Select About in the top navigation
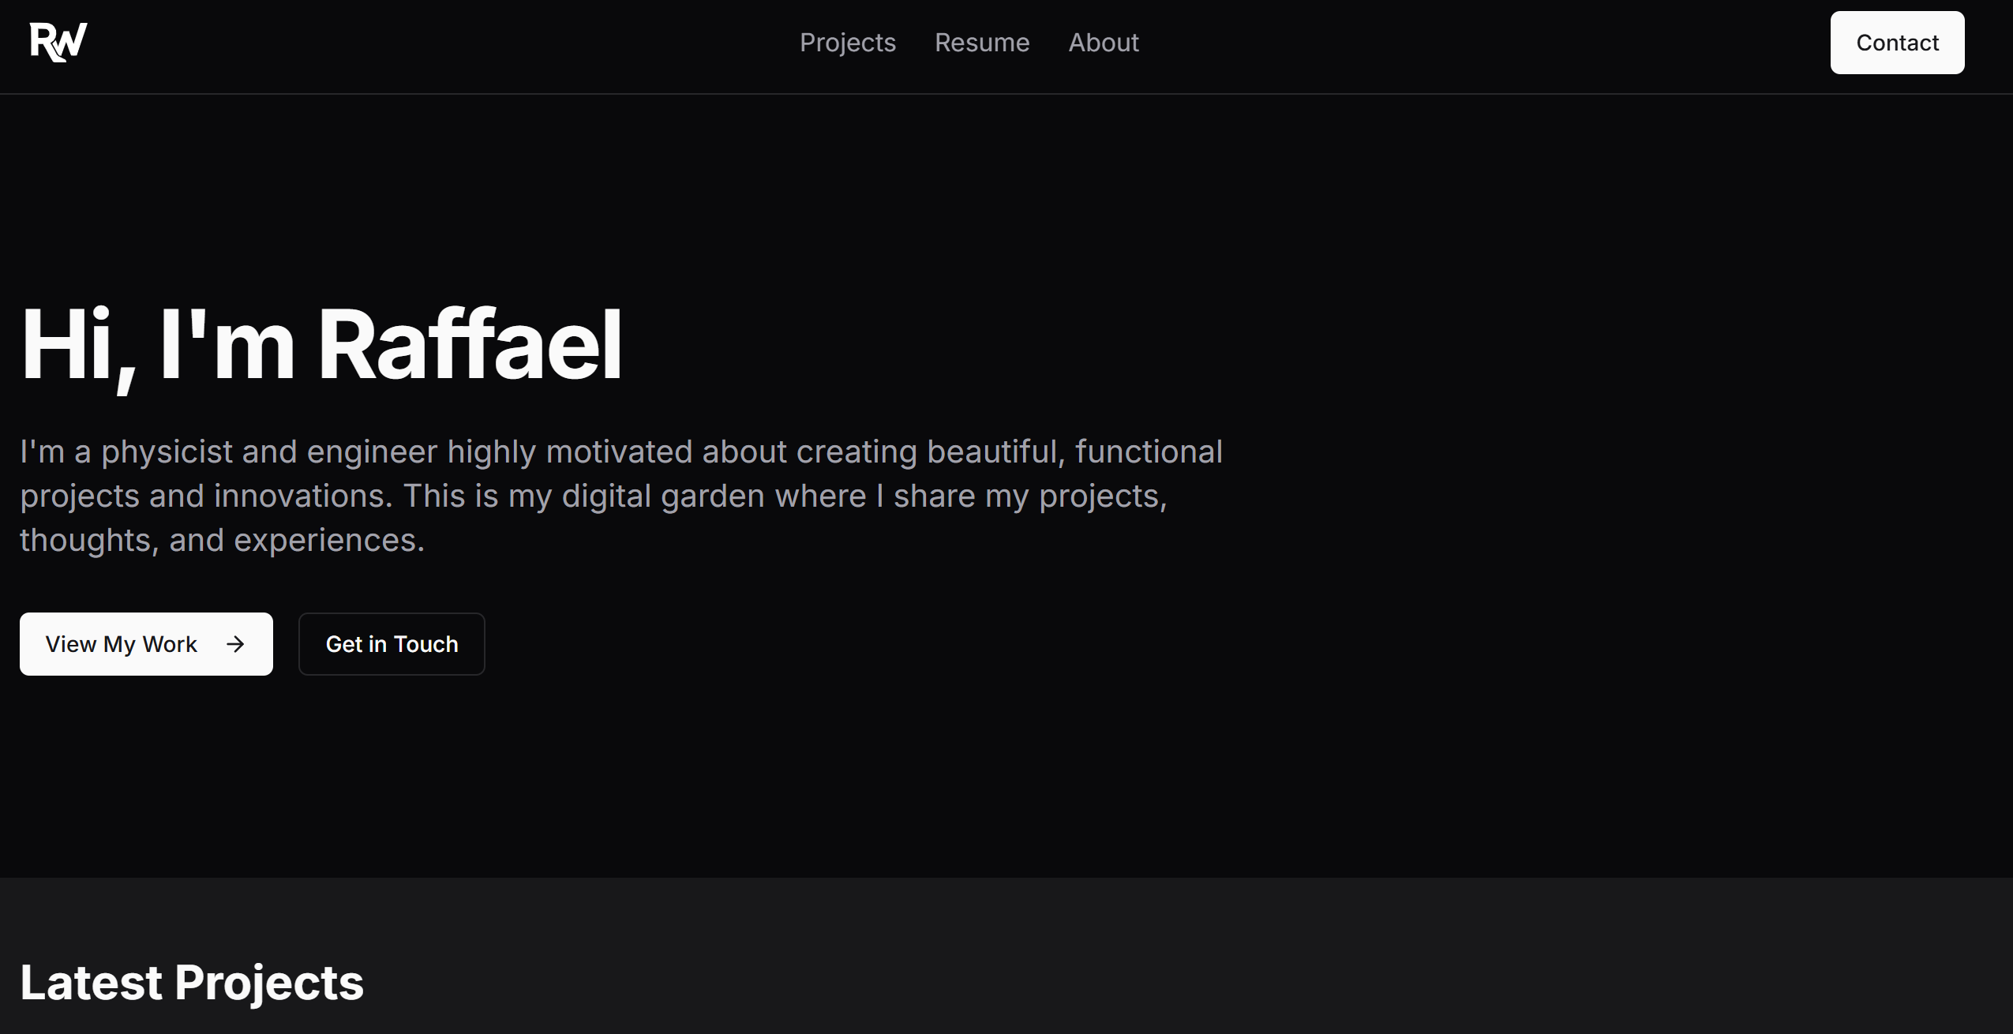Viewport: 2013px width, 1034px height. [x=1104, y=43]
